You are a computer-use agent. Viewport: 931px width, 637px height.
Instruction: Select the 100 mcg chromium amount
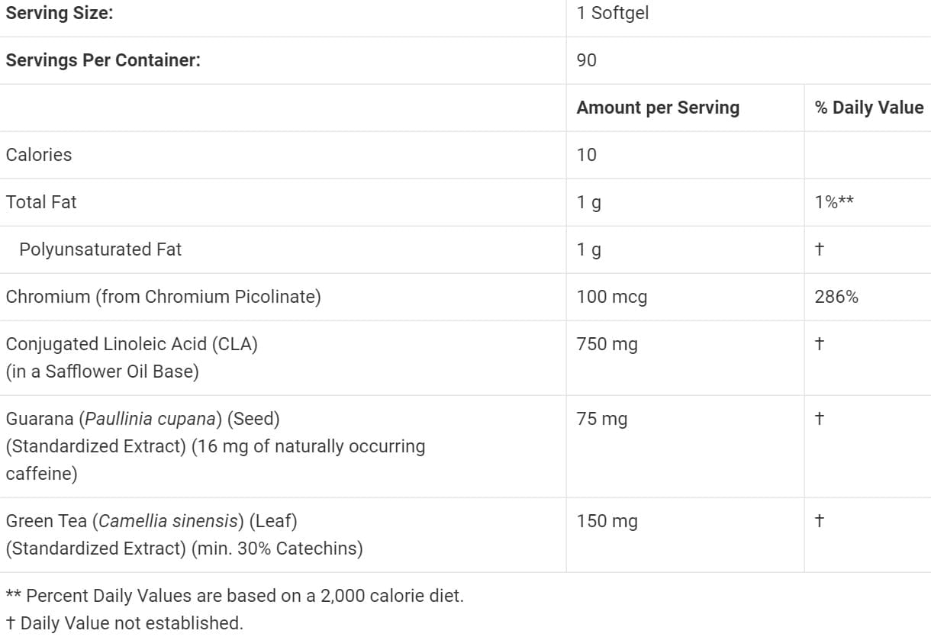[x=612, y=297]
